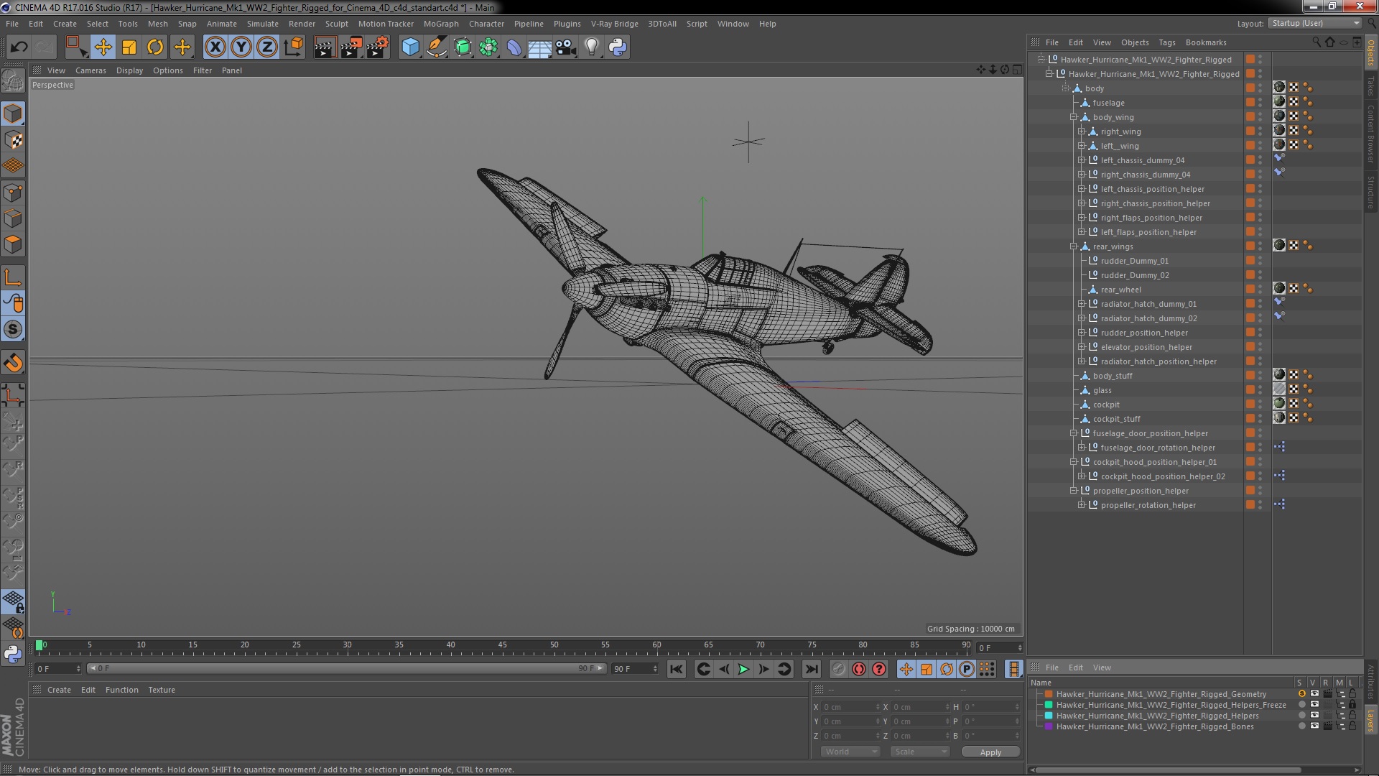Open the Python script icon in toolbar

pyautogui.click(x=618, y=47)
